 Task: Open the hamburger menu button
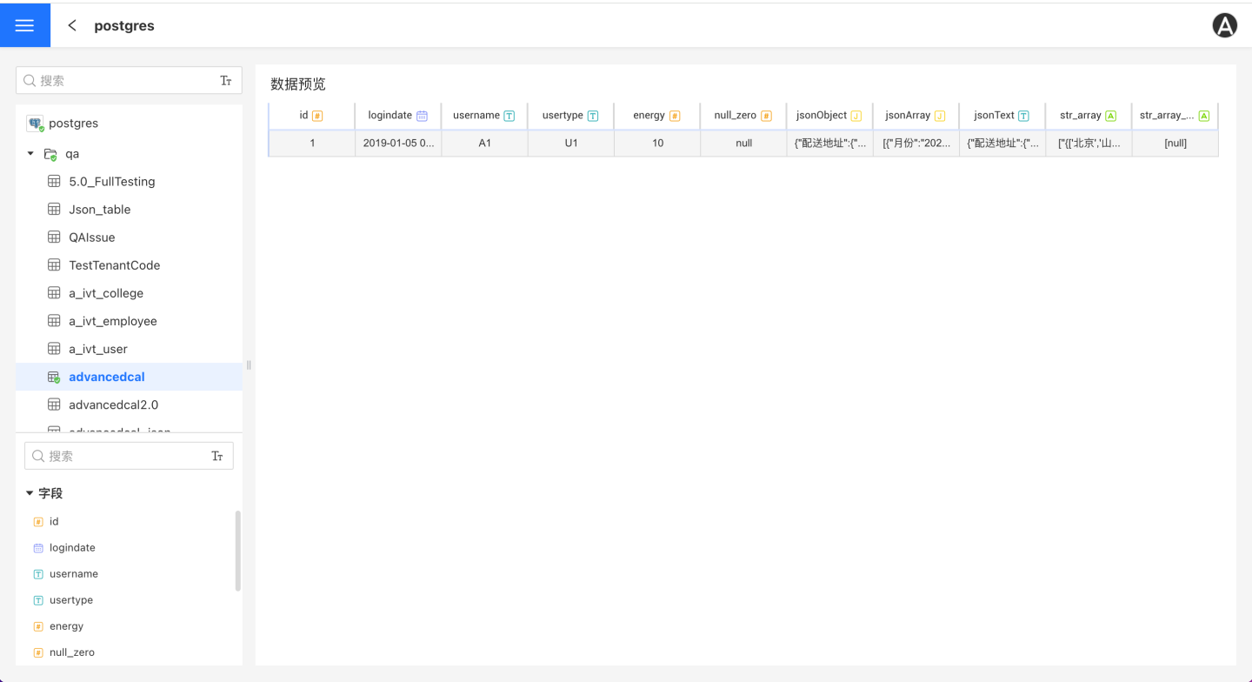25,25
